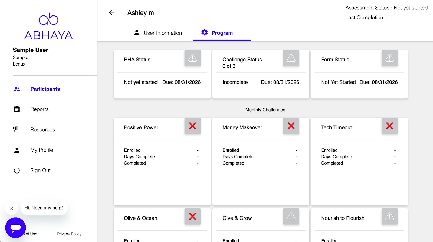The height and width of the screenshot is (242, 433).
Task: Click the 'Give & Grow' challenge title
Action: [237, 218]
